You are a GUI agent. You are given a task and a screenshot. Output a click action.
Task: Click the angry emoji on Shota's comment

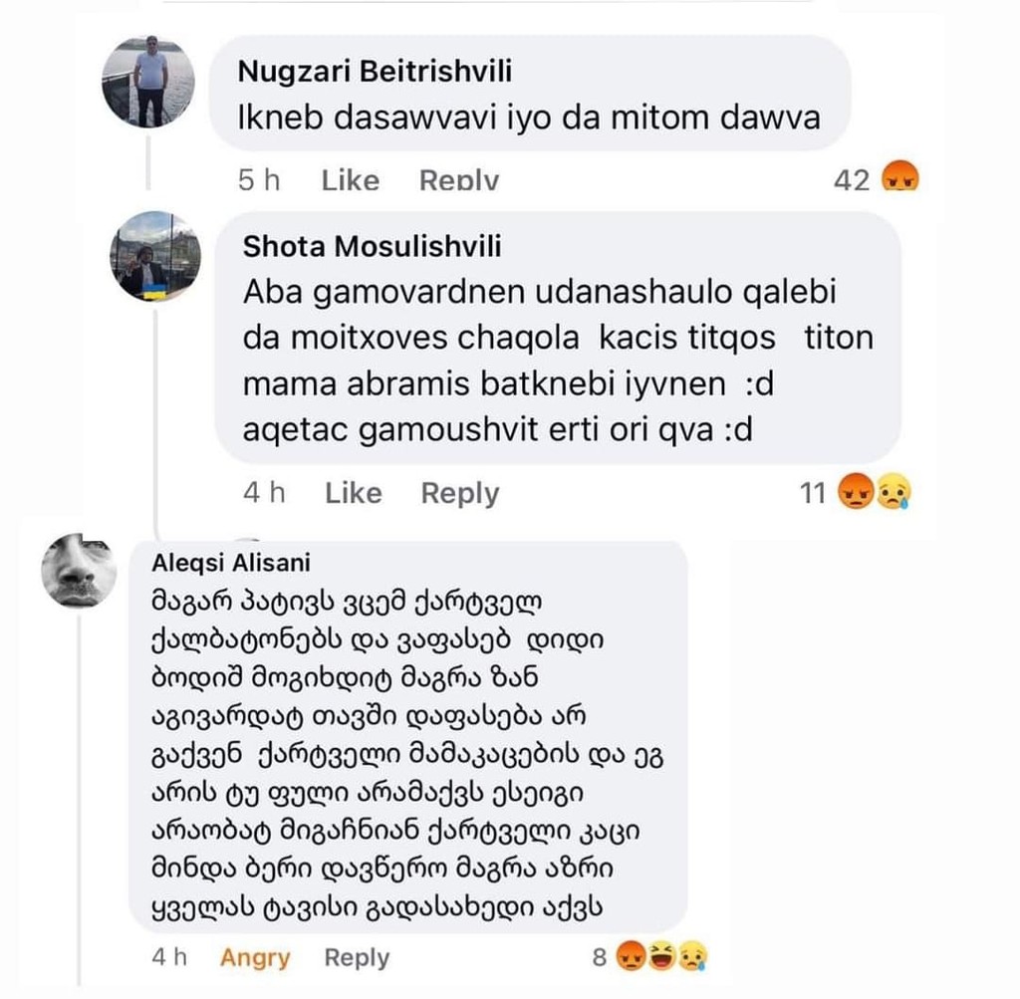[x=855, y=493]
